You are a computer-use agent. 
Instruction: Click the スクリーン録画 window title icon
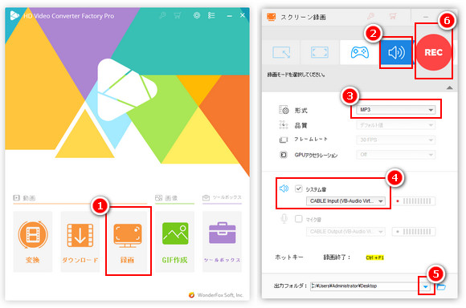[271, 17]
